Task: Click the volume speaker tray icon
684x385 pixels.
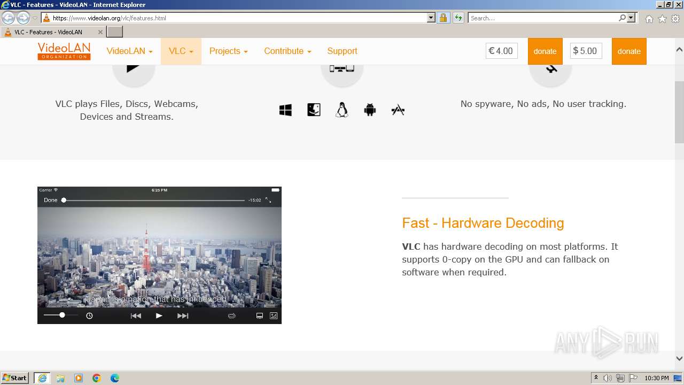Action: [x=608, y=378]
